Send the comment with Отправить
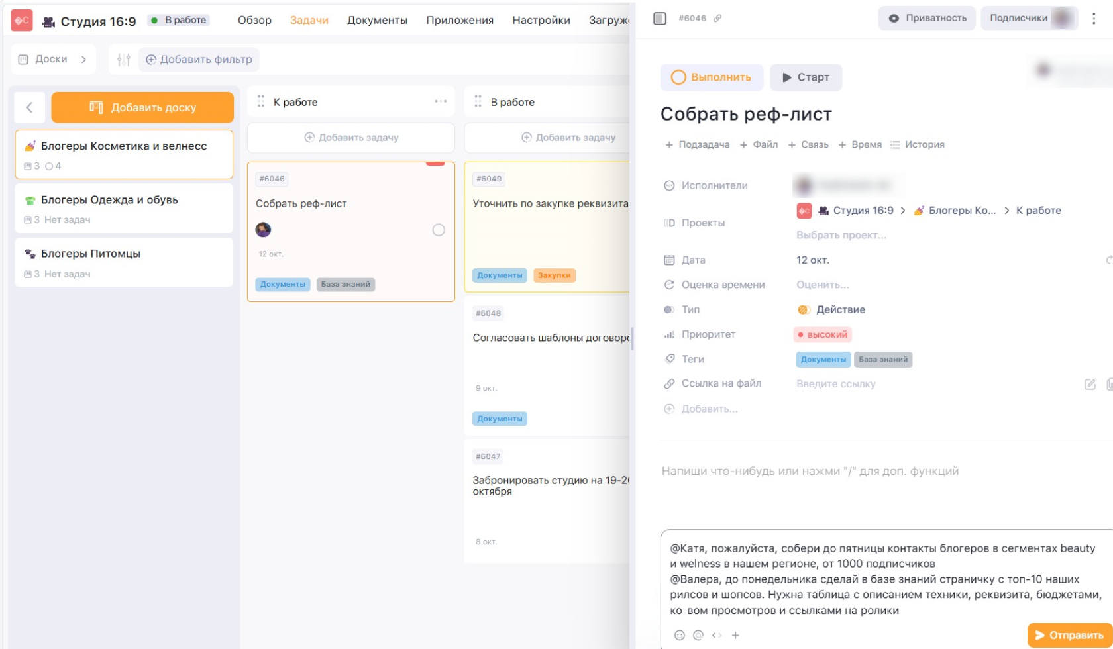Screen dimensions: 1113x649 (1069, 635)
